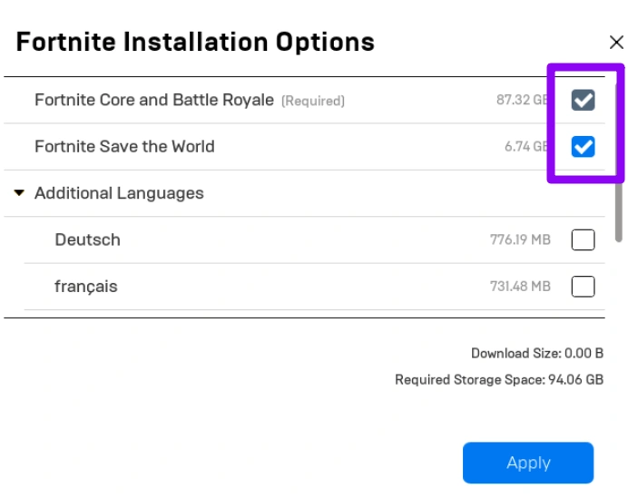Click the Download Size 0.00 B text
Screen dimensions: 628x498
click(x=536, y=354)
